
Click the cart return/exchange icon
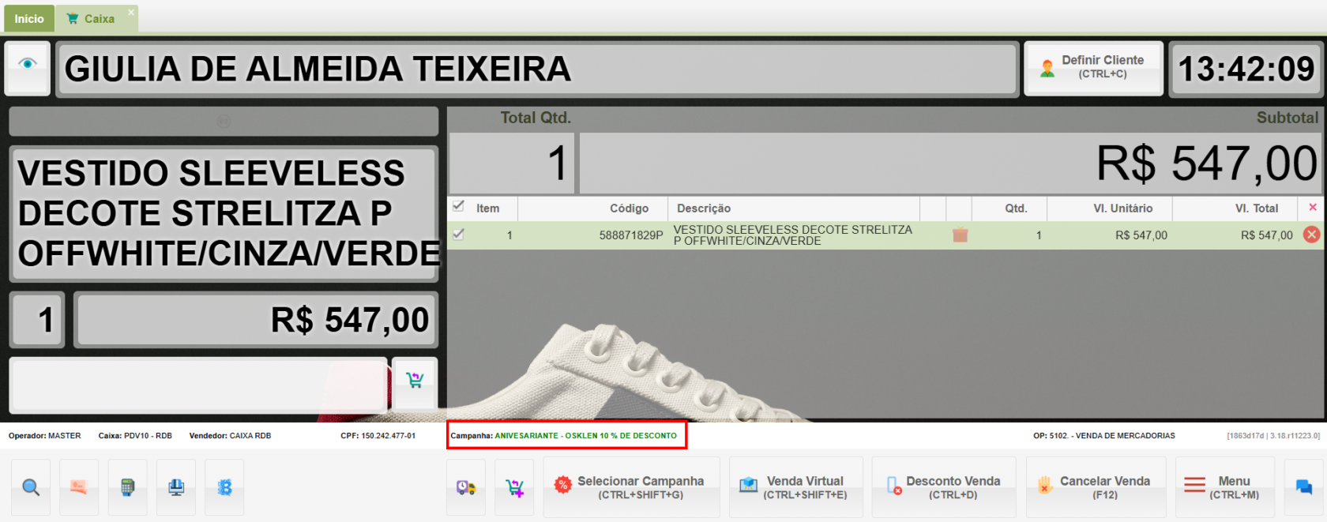[x=515, y=487]
